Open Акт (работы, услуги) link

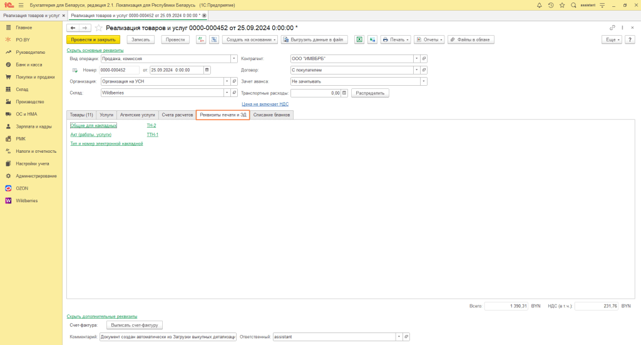pos(91,135)
